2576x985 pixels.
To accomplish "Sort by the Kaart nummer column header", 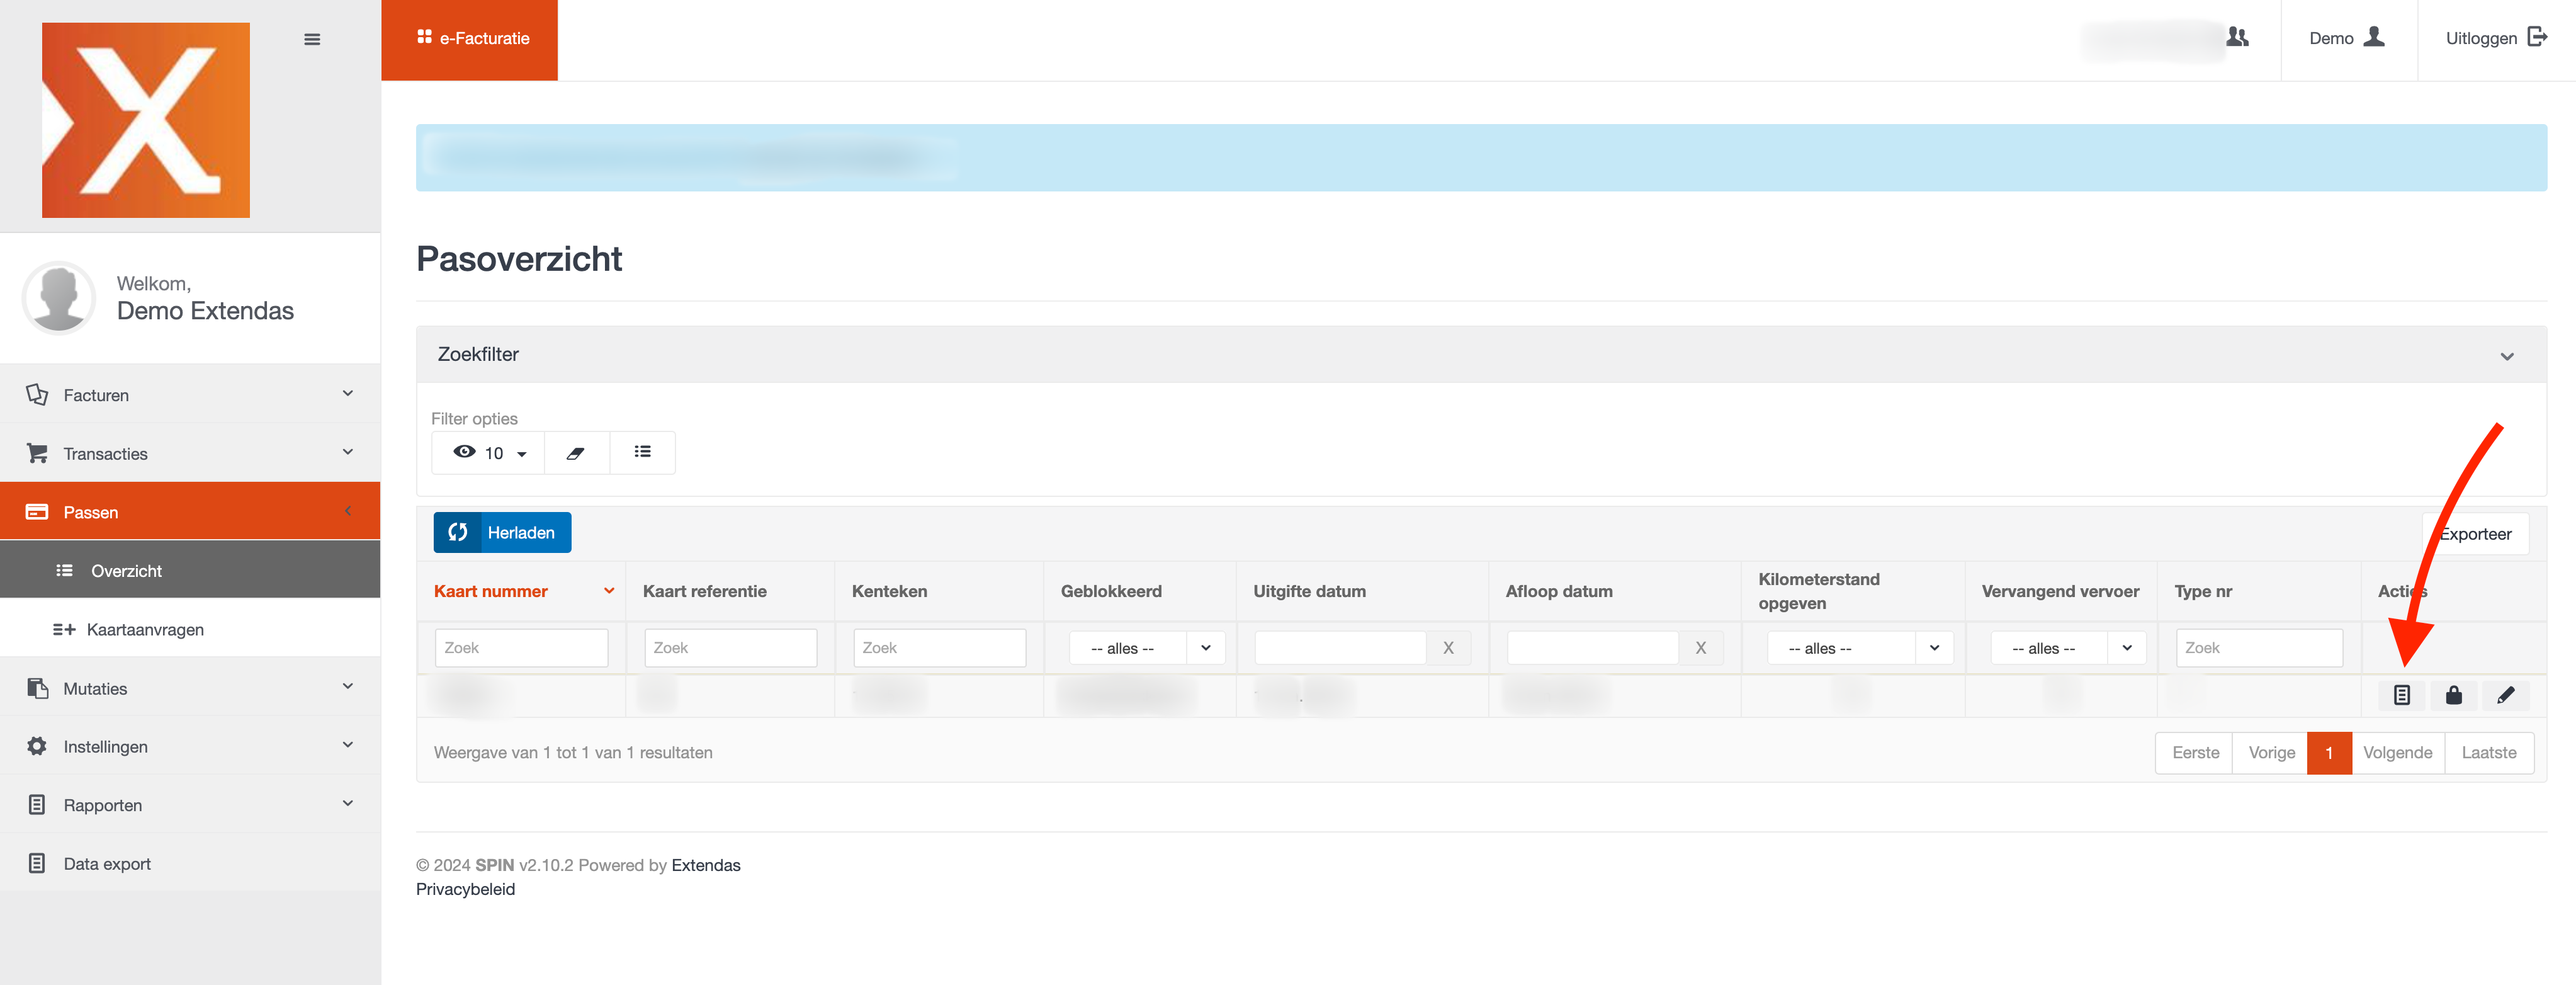I will coord(491,591).
